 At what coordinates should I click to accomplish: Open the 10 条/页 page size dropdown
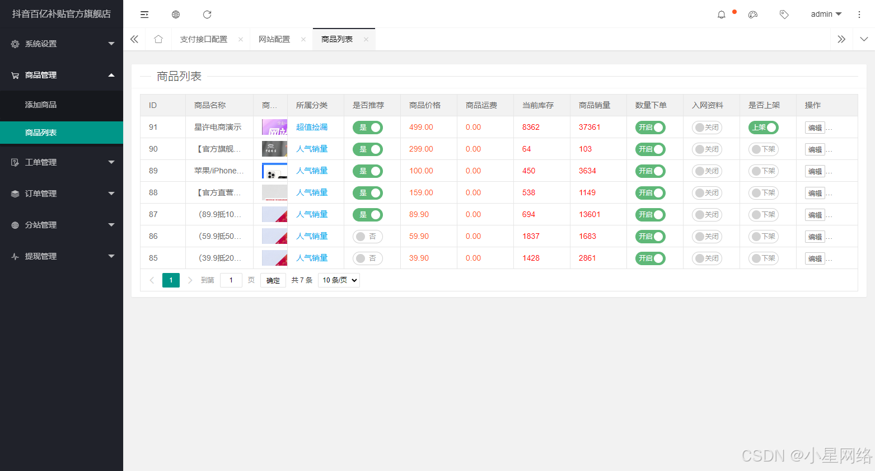(339, 280)
